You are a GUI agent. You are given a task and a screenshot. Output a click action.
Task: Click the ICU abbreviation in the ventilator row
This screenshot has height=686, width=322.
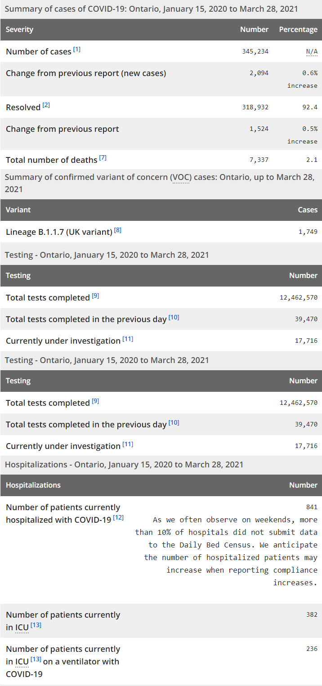click(22, 662)
